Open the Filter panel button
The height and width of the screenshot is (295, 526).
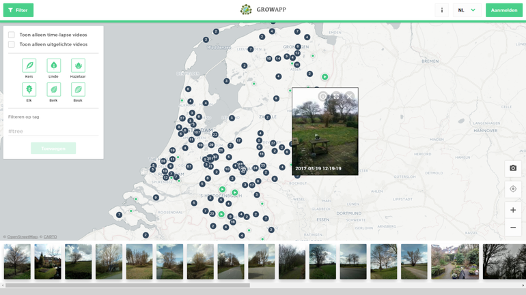(x=18, y=10)
